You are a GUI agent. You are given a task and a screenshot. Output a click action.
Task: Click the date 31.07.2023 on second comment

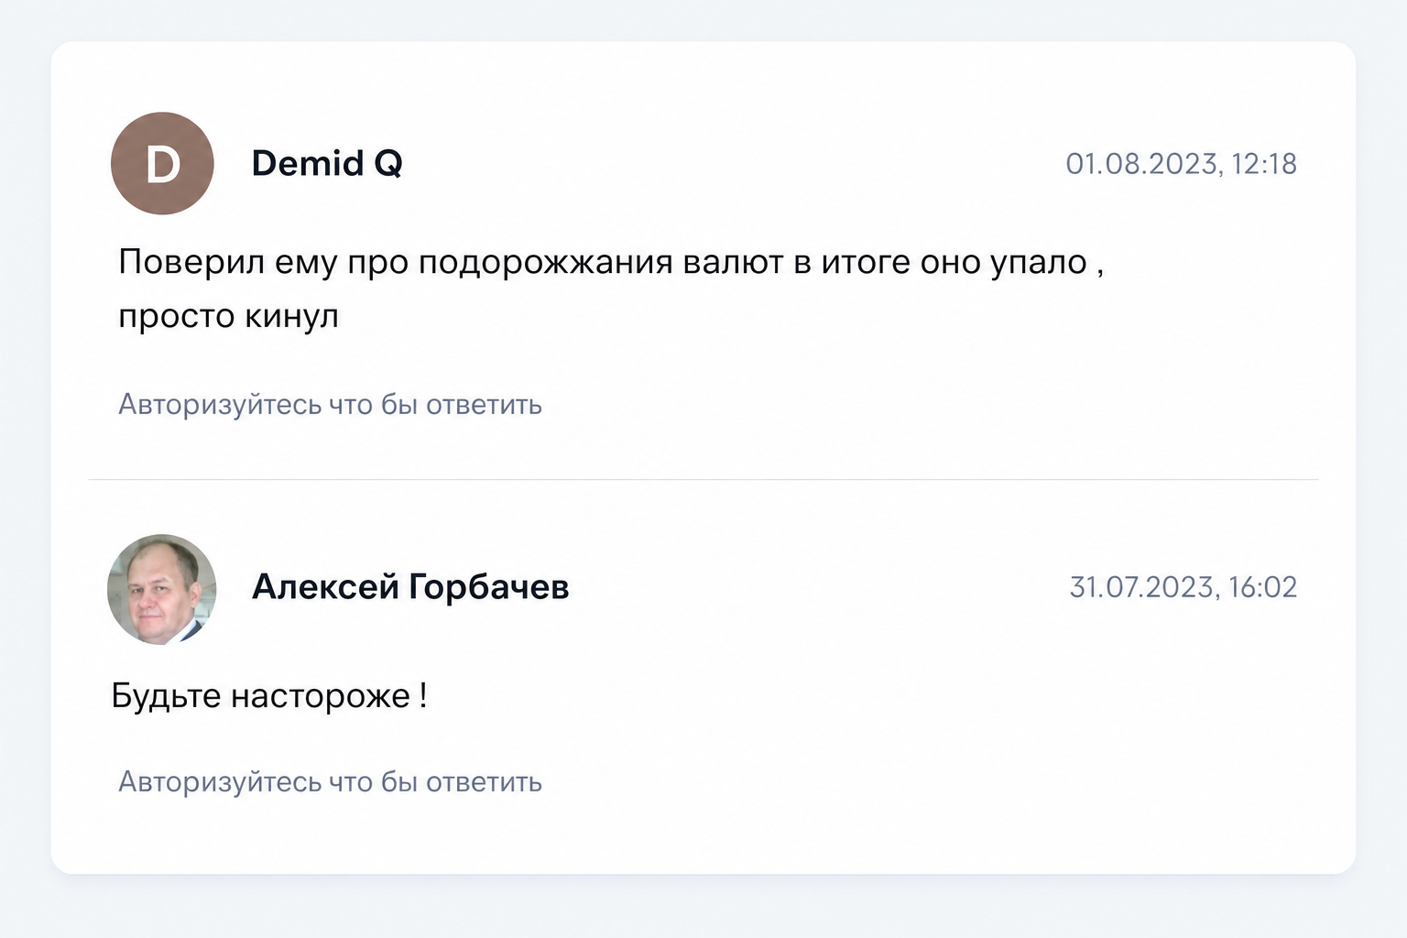pos(1143,587)
